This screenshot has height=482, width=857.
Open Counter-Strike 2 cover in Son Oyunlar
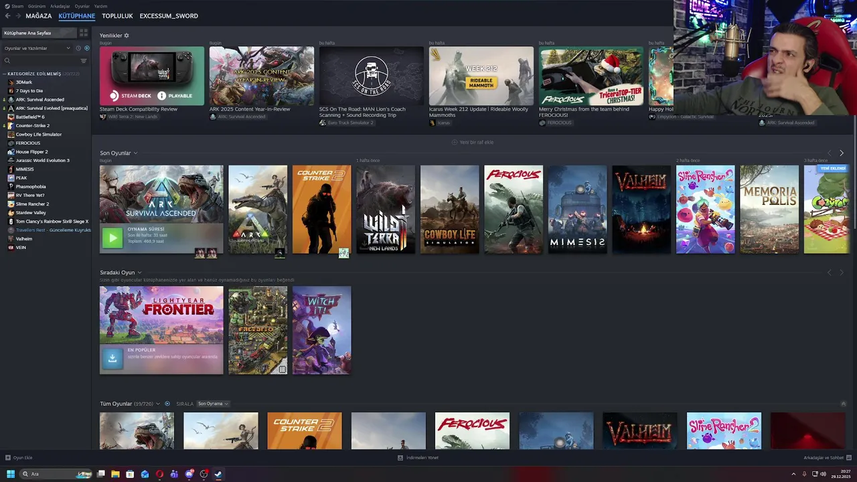[x=321, y=210]
